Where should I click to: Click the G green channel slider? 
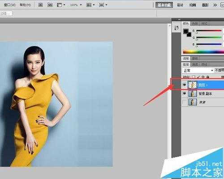click(209, 38)
